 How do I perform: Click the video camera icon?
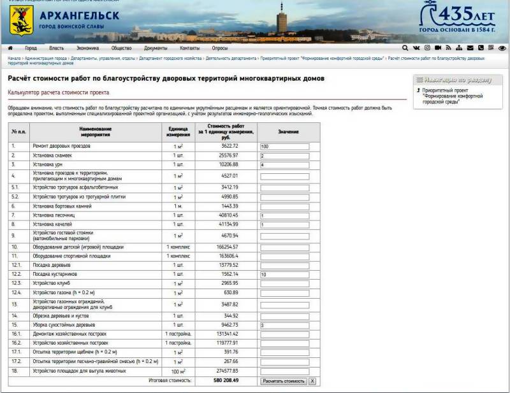point(438,48)
